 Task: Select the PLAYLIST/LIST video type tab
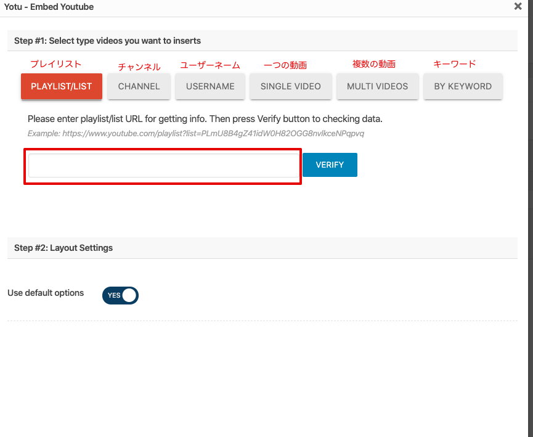(x=62, y=86)
